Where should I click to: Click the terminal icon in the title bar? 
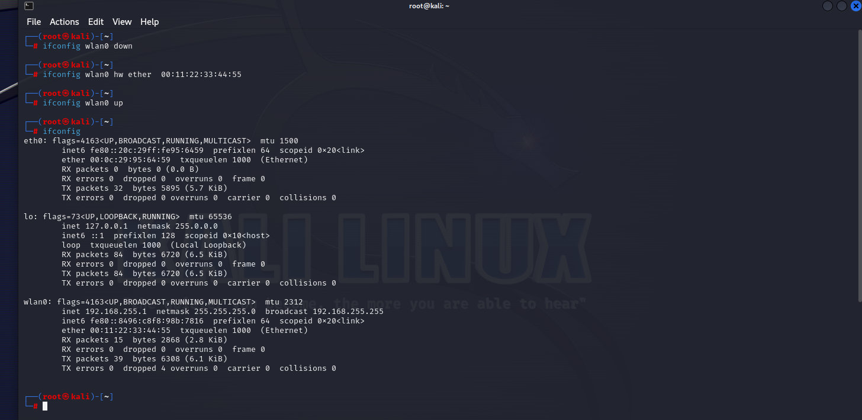pos(29,6)
